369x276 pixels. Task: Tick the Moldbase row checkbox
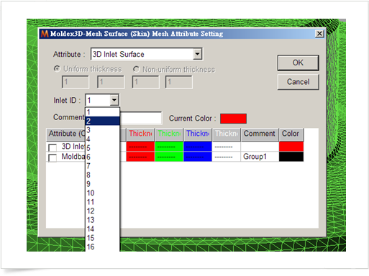click(53, 157)
